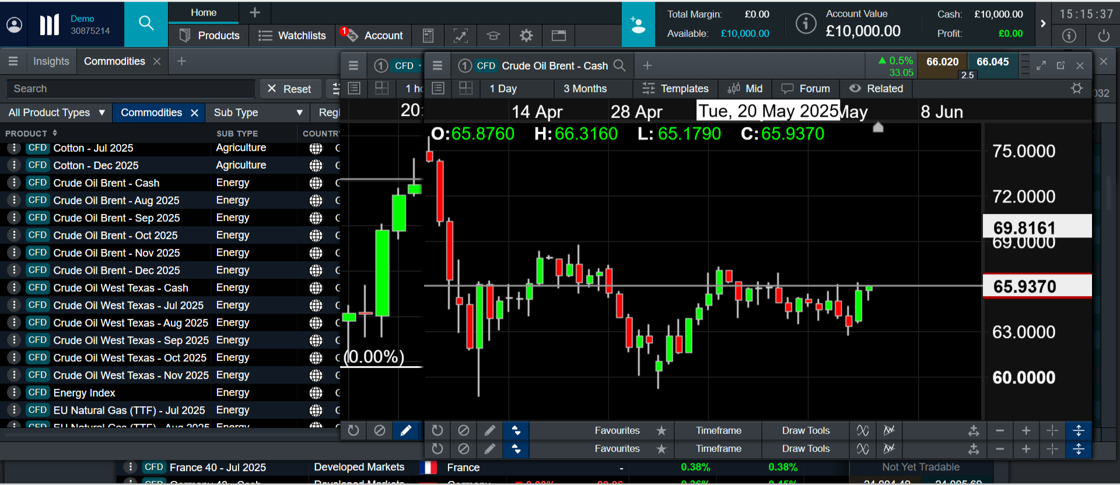The height and width of the screenshot is (485, 1120).
Task: Open Favourites menu in lower chart toolbar row
Action: point(617,448)
